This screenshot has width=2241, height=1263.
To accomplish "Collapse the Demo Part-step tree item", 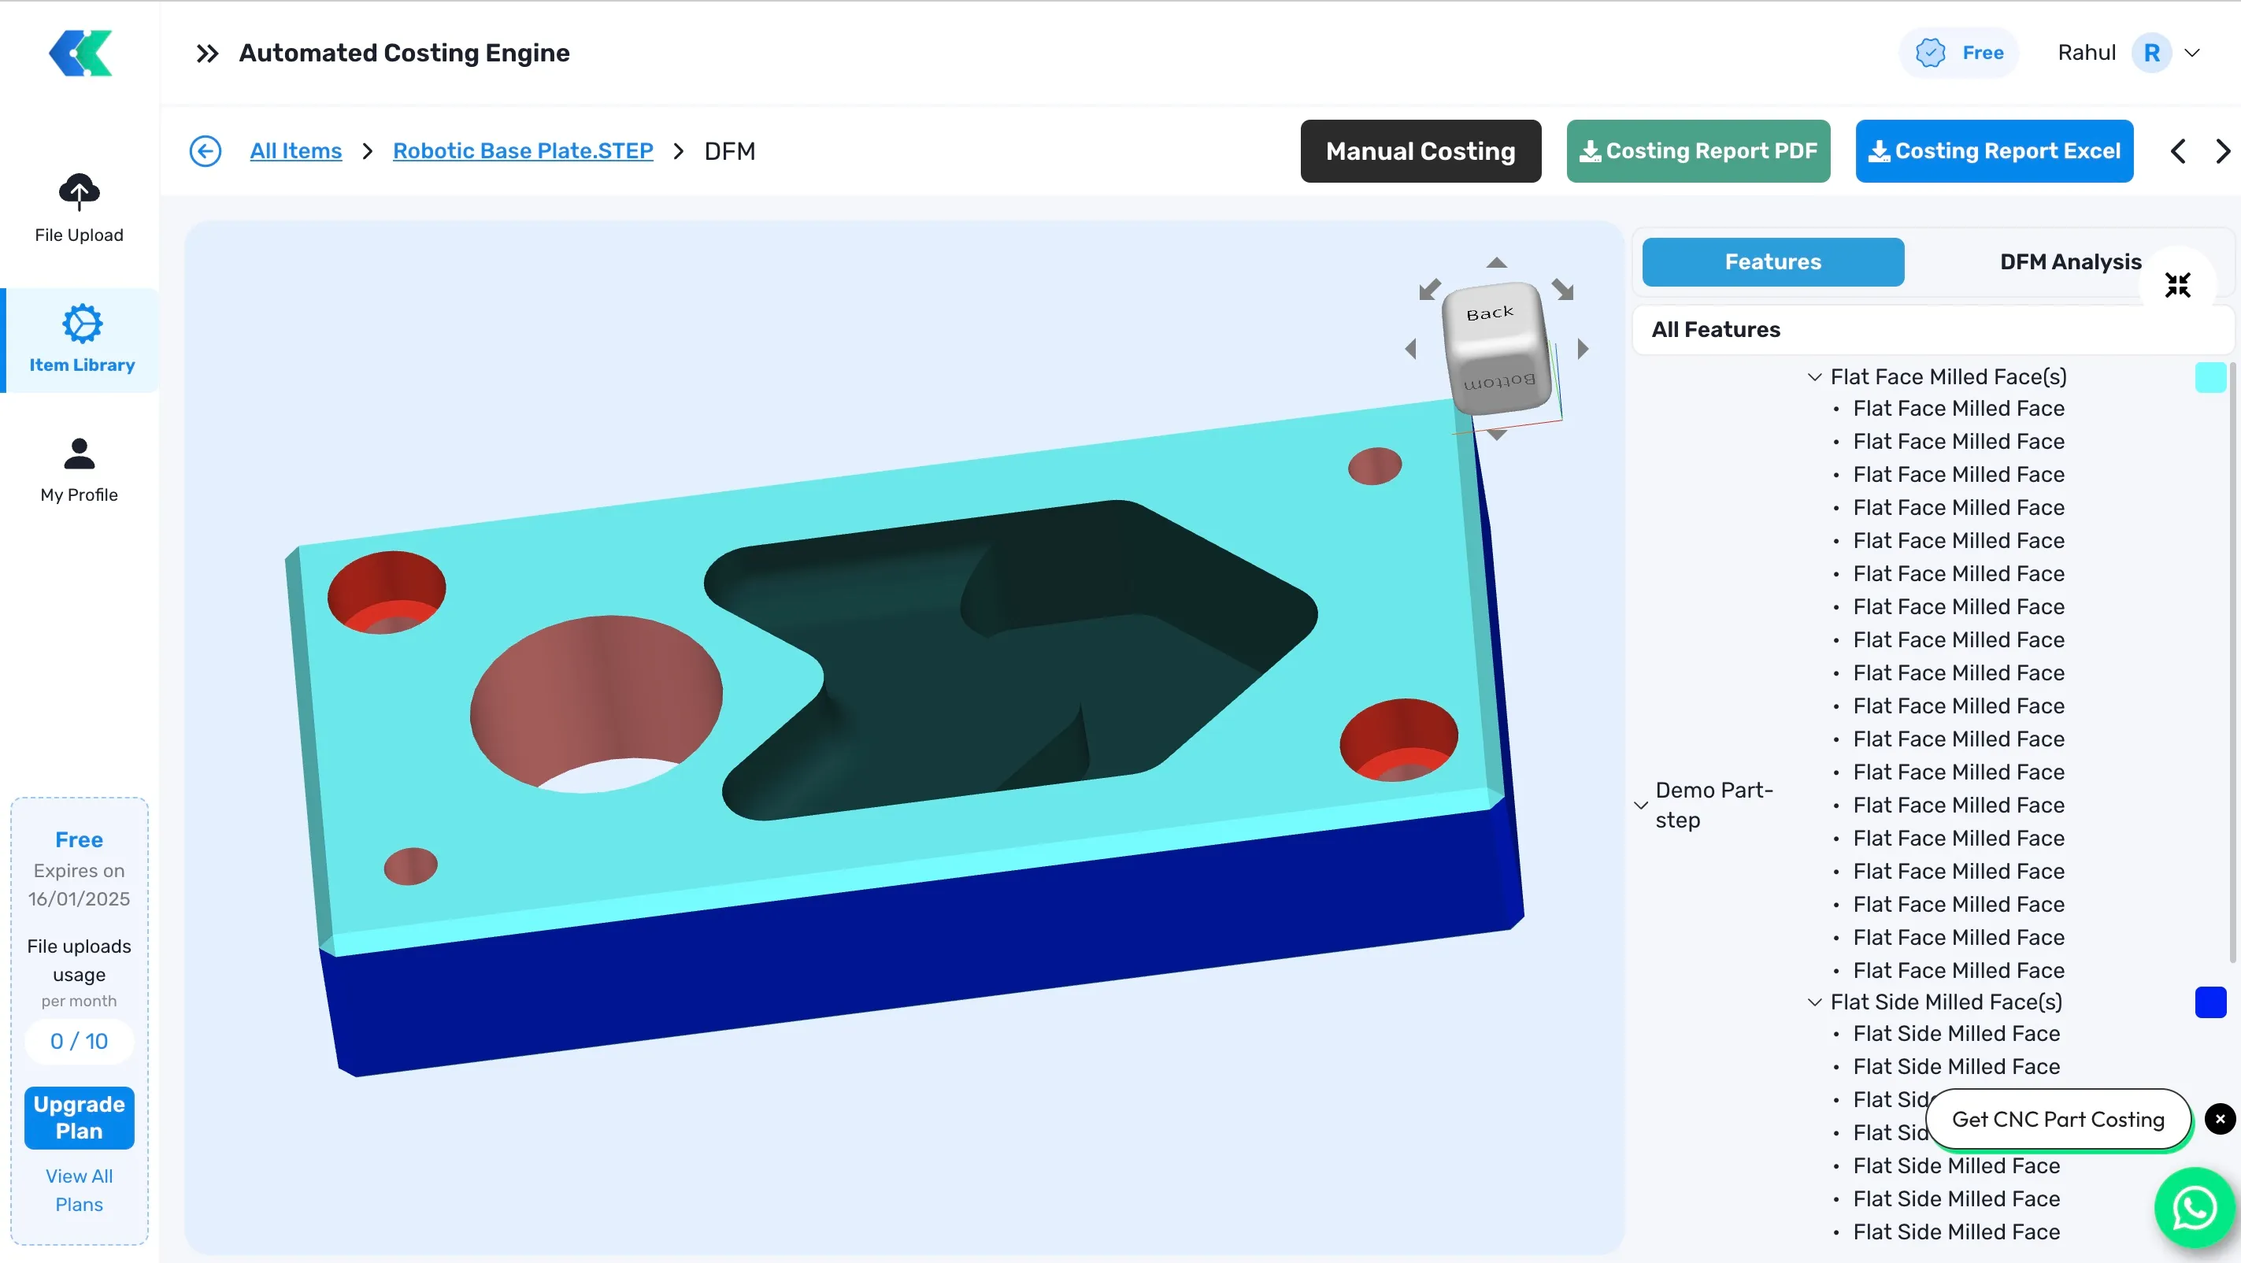I will [x=1641, y=805].
